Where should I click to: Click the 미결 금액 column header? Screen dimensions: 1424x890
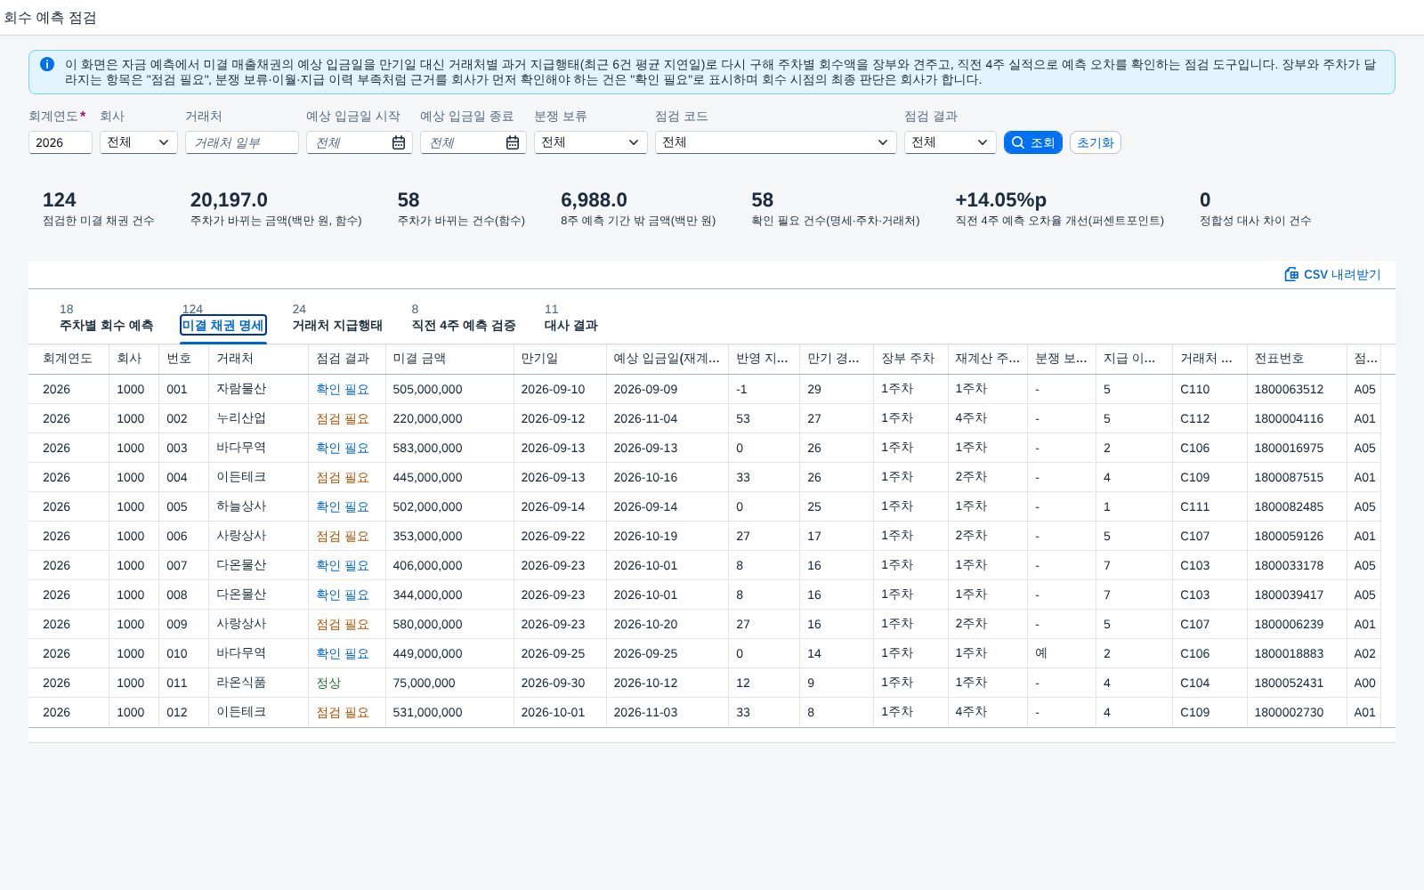[449, 359]
